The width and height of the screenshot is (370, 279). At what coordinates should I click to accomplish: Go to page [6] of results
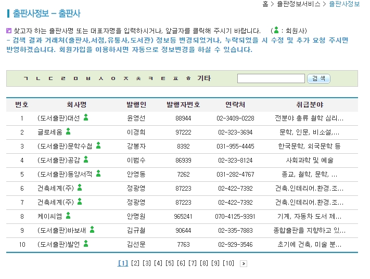(181, 263)
